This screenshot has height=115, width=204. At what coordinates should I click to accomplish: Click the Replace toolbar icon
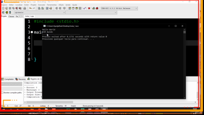click(x=42, y=8)
